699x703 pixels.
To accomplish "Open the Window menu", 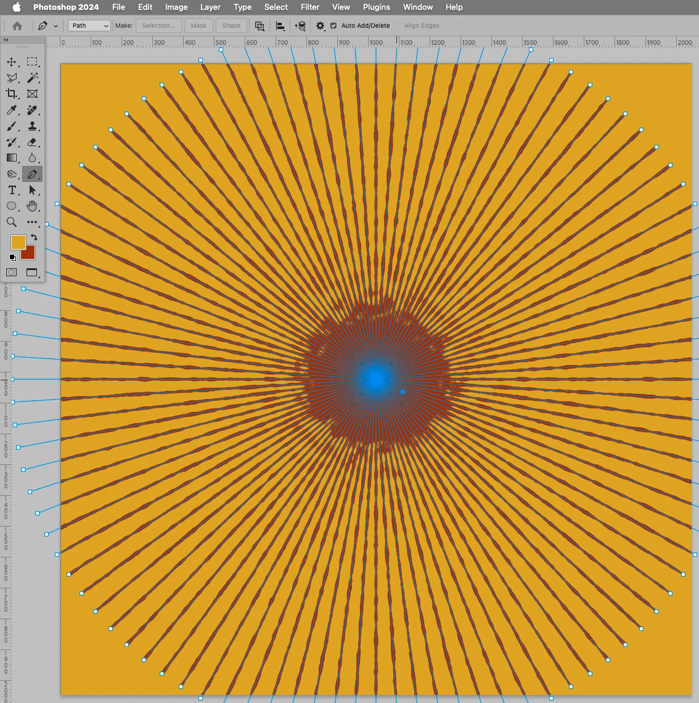I will [x=417, y=7].
